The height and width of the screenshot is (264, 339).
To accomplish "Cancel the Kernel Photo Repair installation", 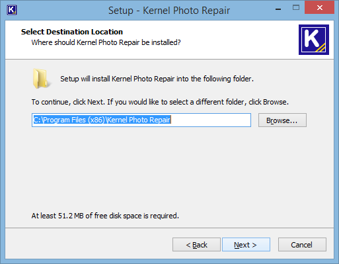I will [302, 245].
